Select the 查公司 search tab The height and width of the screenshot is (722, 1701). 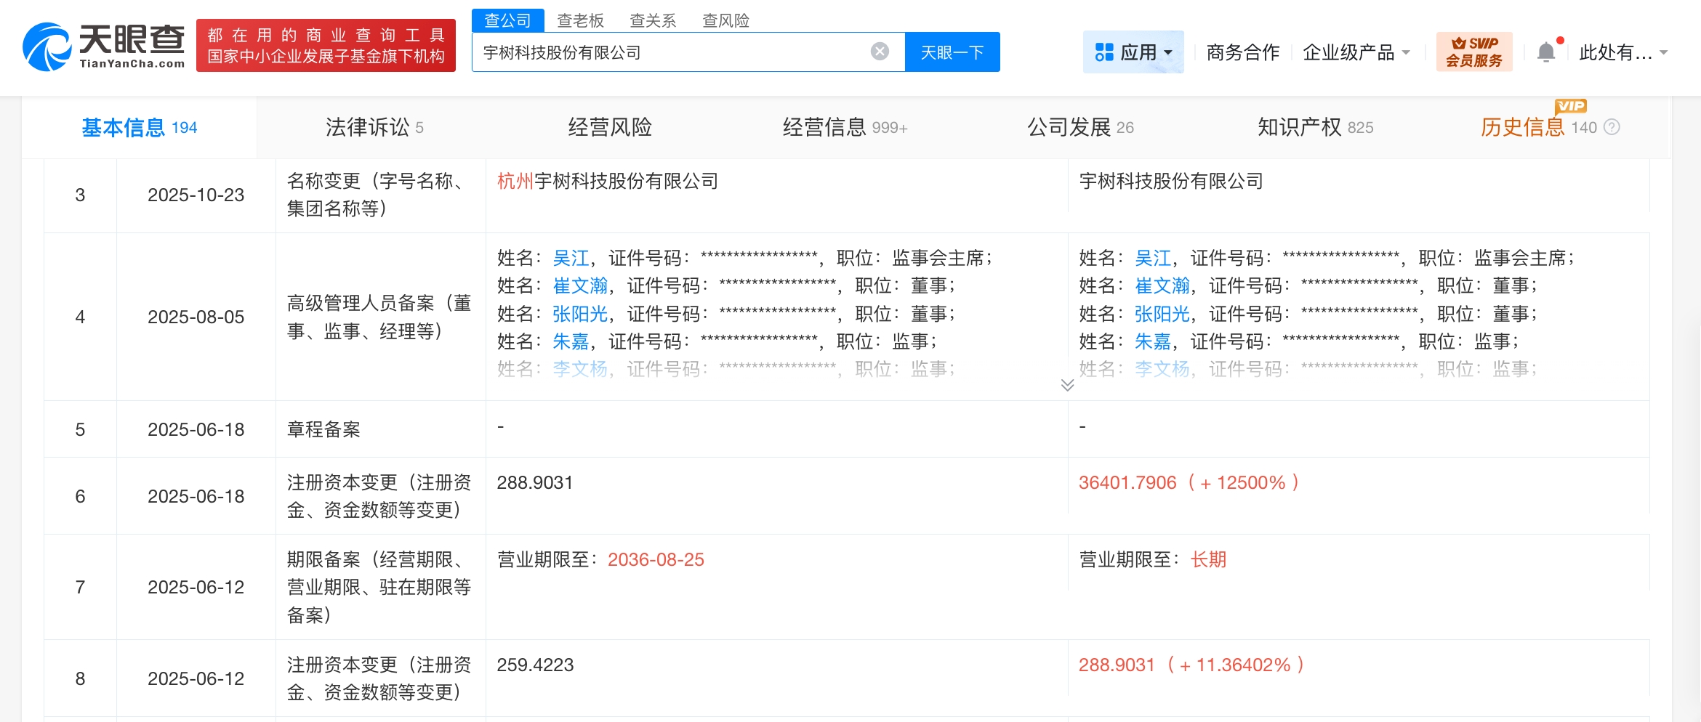click(x=507, y=20)
